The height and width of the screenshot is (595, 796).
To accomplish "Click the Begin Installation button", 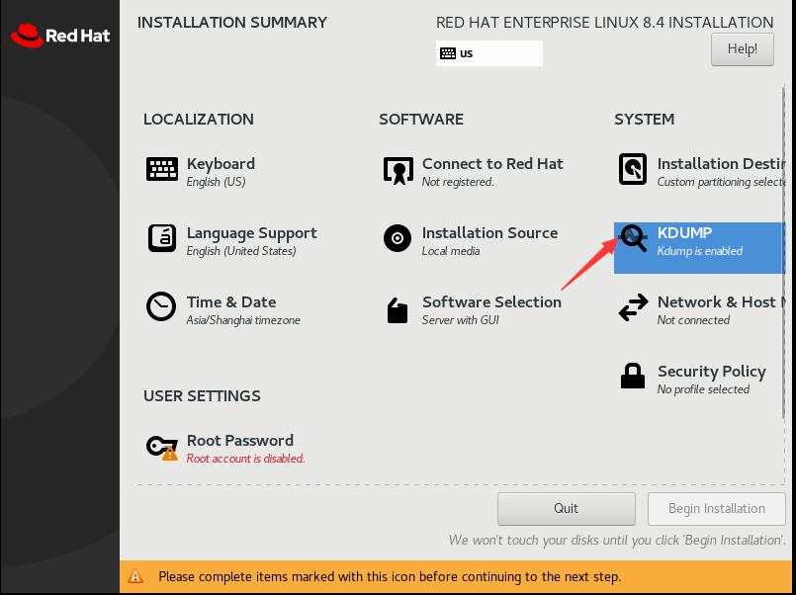I will coord(716,508).
